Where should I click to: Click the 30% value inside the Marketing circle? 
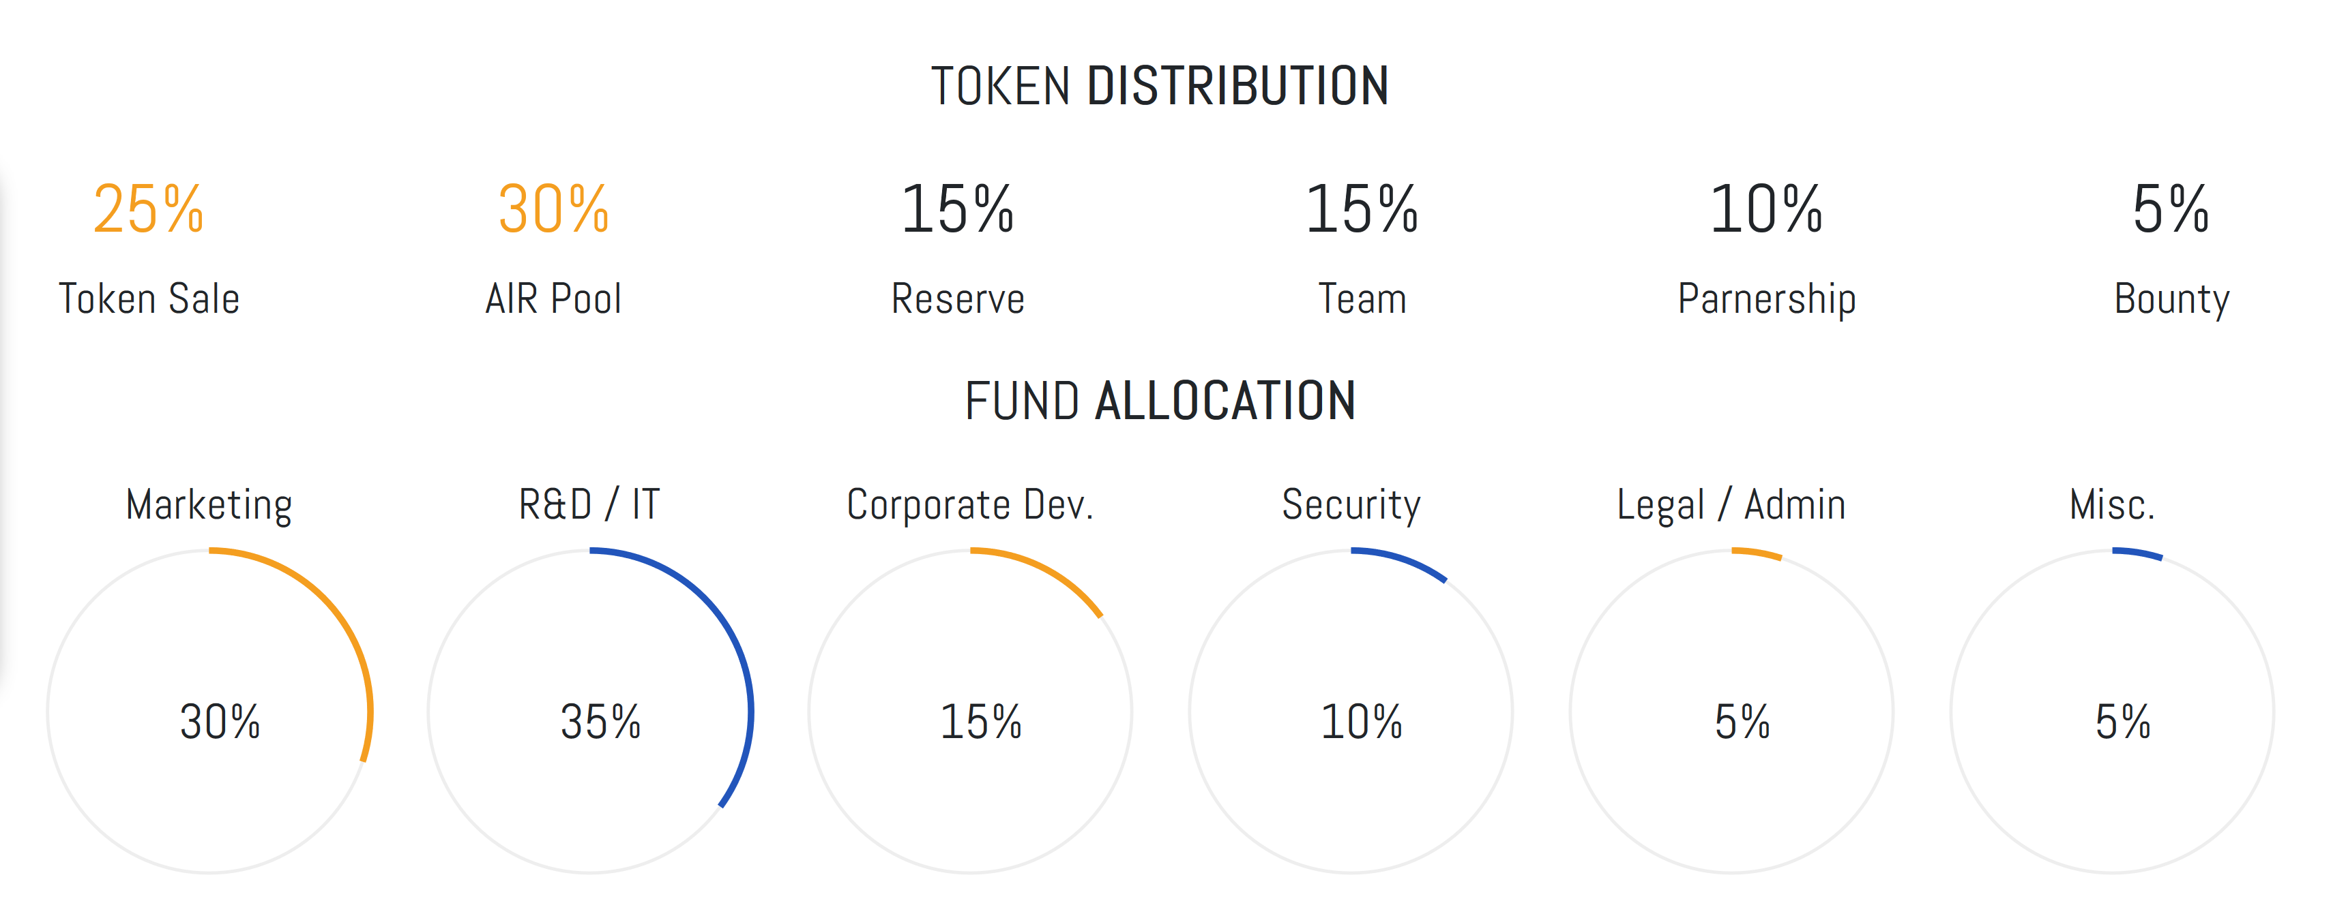(x=220, y=722)
